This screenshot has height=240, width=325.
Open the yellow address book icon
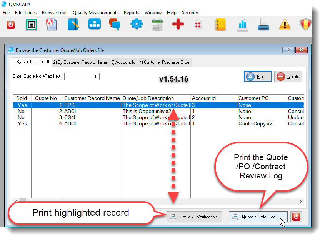[220, 24]
